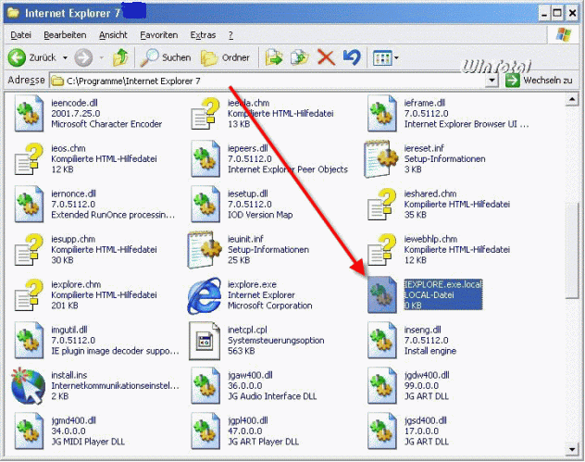Click the move-to-folder toolbar icon
Screen dimensions: 585x462
pyautogui.click(x=273, y=57)
